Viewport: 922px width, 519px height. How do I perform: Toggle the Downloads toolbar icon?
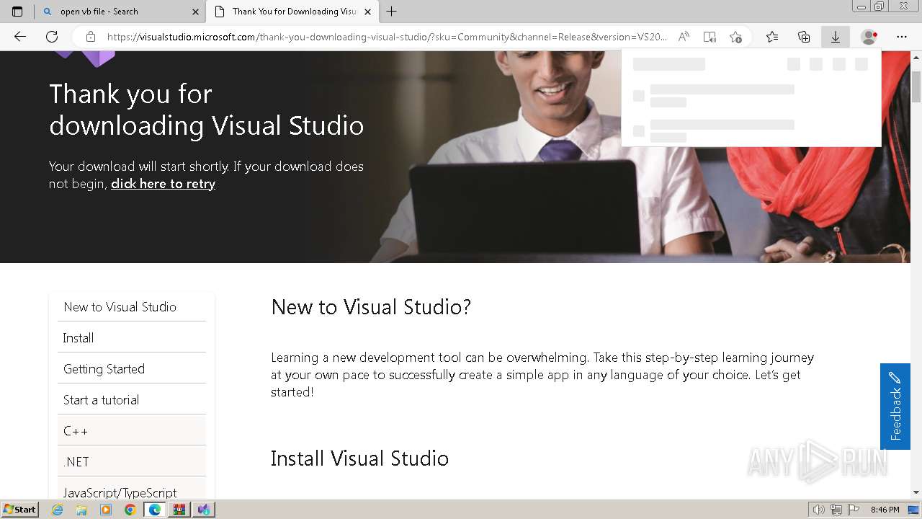click(x=836, y=37)
